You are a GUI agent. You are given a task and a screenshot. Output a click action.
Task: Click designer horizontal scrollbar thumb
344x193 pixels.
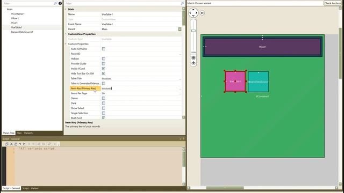(225, 188)
